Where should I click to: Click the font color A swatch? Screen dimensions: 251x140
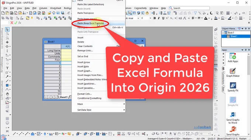pyautogui.click(x=206, y=18)
